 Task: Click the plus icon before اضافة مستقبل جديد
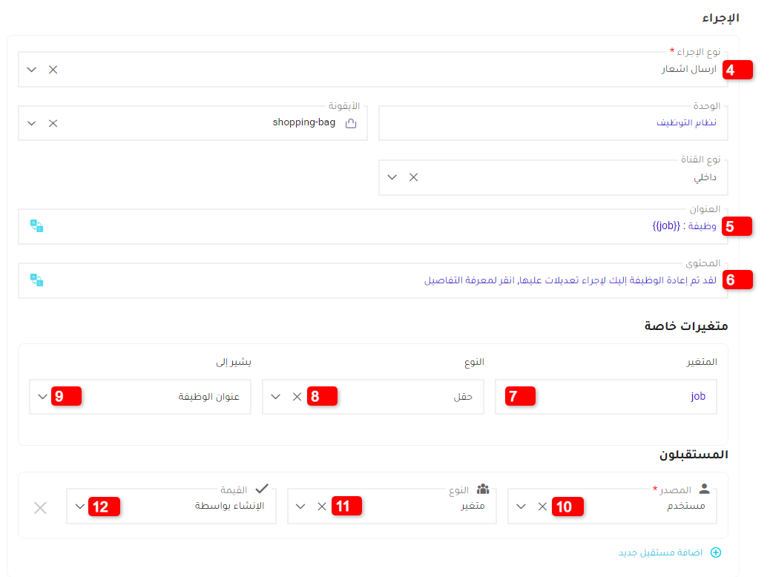[716, 553]
